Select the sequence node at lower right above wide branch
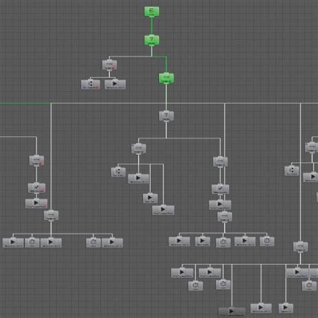The width and height of the screenshot is (318, 318). [x=301, y=246]
